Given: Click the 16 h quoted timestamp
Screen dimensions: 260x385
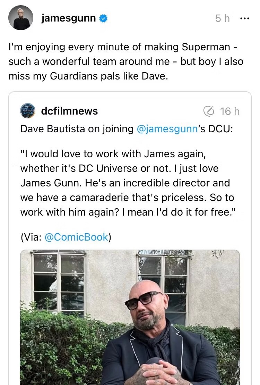Looking at the screenshot, I should 229,111.
